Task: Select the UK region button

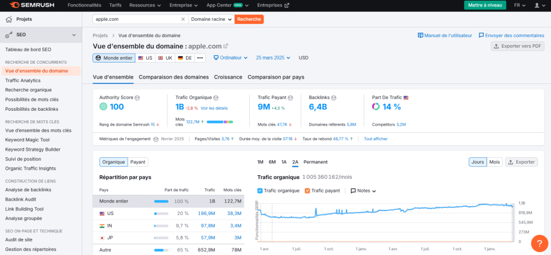Action: tap(165, 58)
